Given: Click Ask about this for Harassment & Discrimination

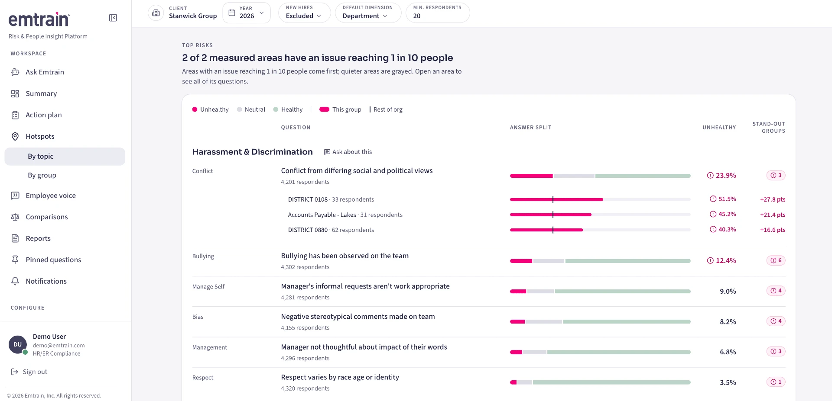Looking at the screenshot, I should (x=348, y=152).
